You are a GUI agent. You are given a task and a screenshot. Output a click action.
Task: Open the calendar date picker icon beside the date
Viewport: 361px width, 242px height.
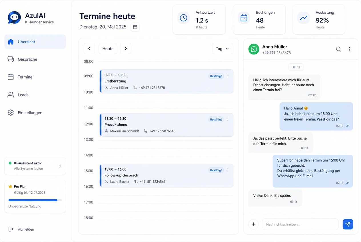pyautogui.click(x=135, y=27)
